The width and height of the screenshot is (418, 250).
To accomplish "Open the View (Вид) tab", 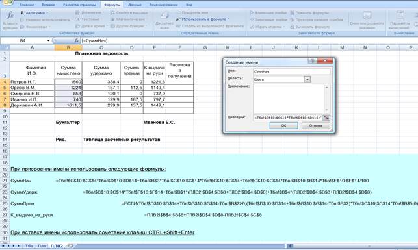I will (189, 5).
